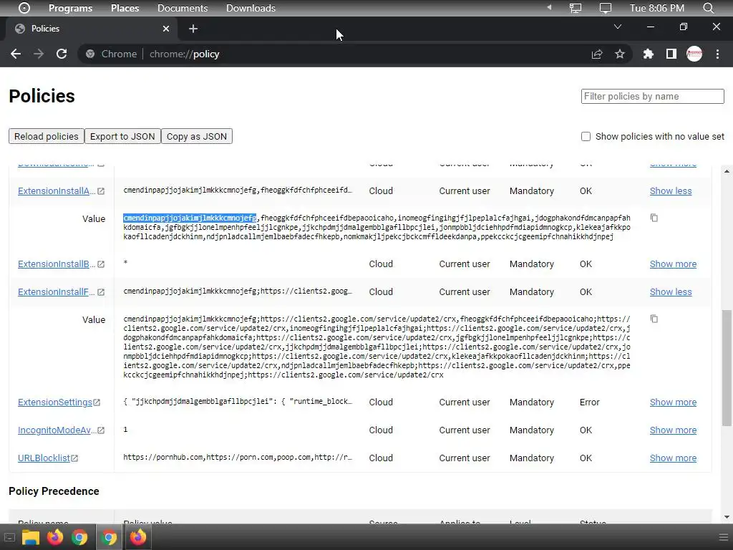Viewport: 733px width, 550px height.
Task: Click the Error status of ExtensionSettings
Action: click(x=590, y=402)
